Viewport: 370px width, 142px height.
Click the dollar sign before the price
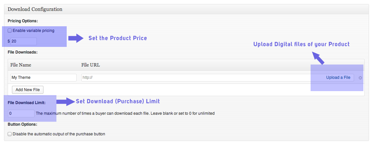click(x=9, y=41)
